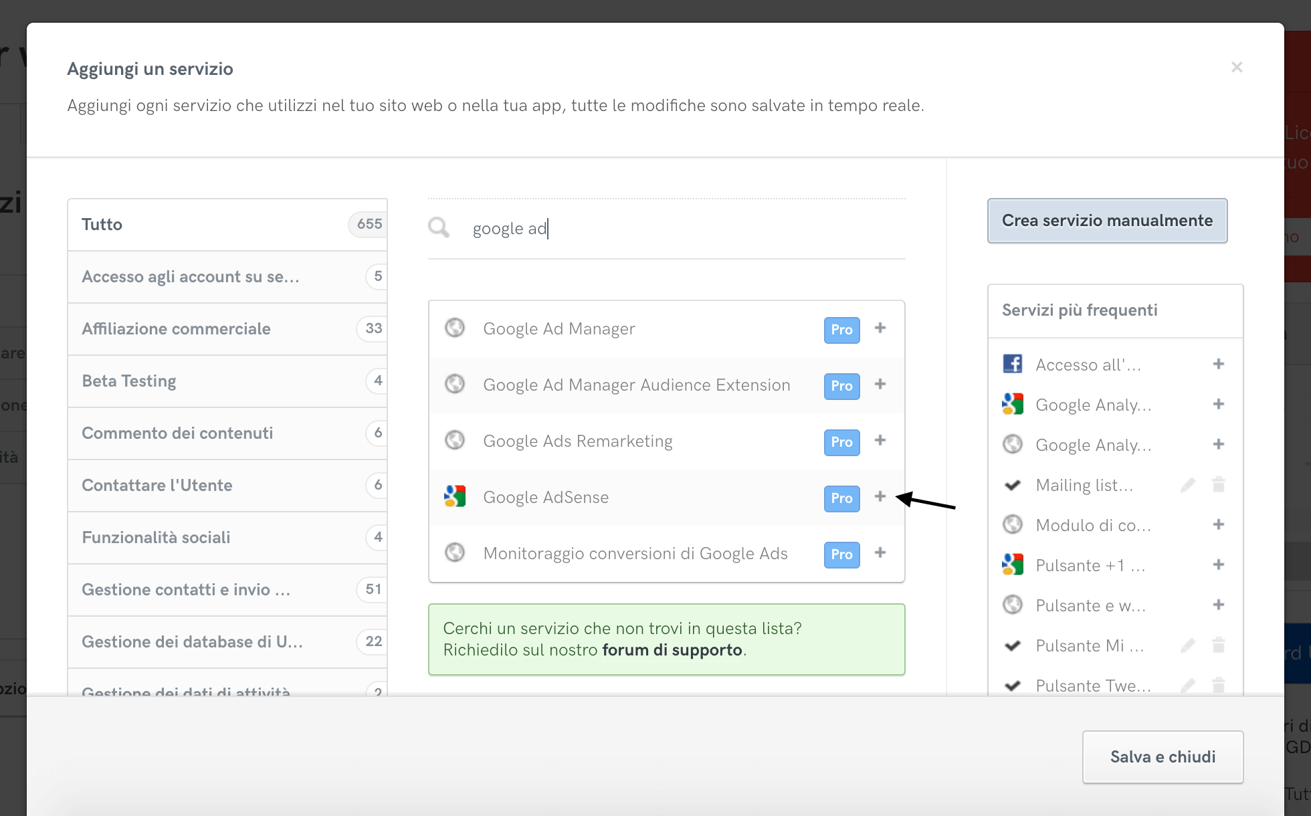
Task: Add Google Ad Manager with its plus icon
Action: click(880, 328)
